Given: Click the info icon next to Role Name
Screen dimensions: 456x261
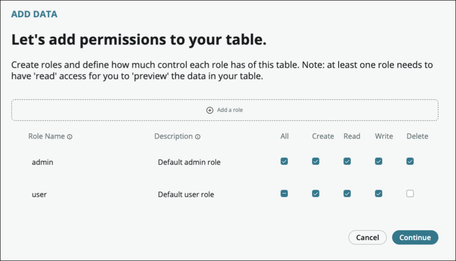Looking at the screenshot, I should coord(70,137).
